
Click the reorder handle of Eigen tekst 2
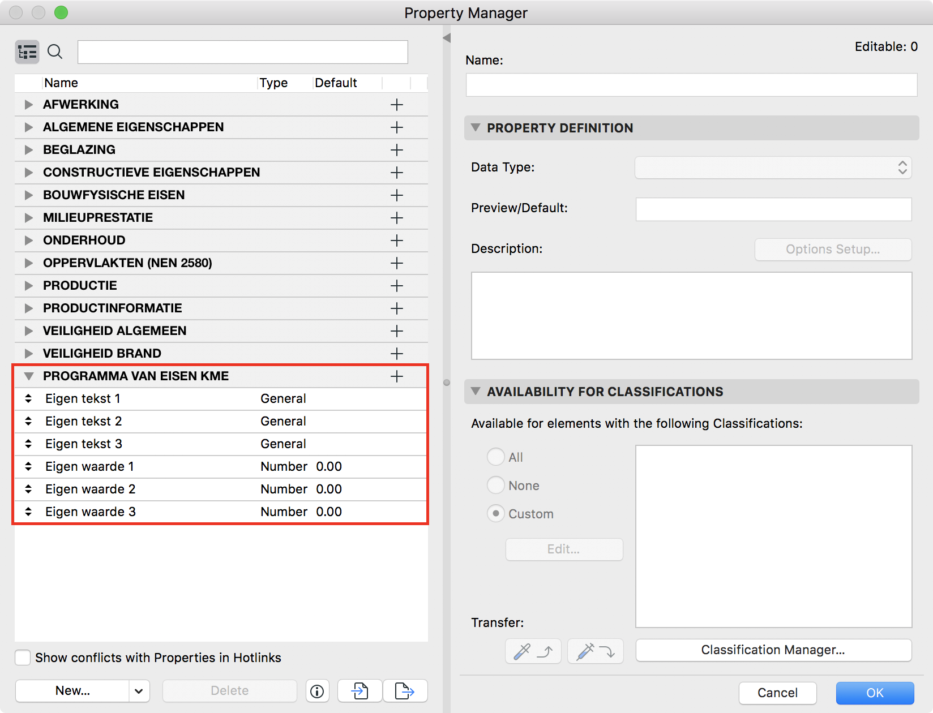click(28, 422)
